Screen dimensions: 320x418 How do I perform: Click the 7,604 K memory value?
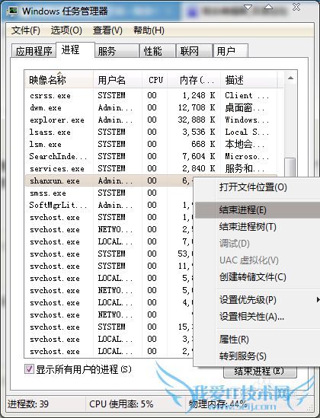pyautogui.click(x=199, y=157)
